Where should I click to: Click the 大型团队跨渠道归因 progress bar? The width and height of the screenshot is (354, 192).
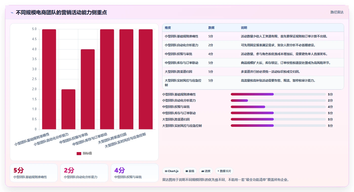point(278,119)
